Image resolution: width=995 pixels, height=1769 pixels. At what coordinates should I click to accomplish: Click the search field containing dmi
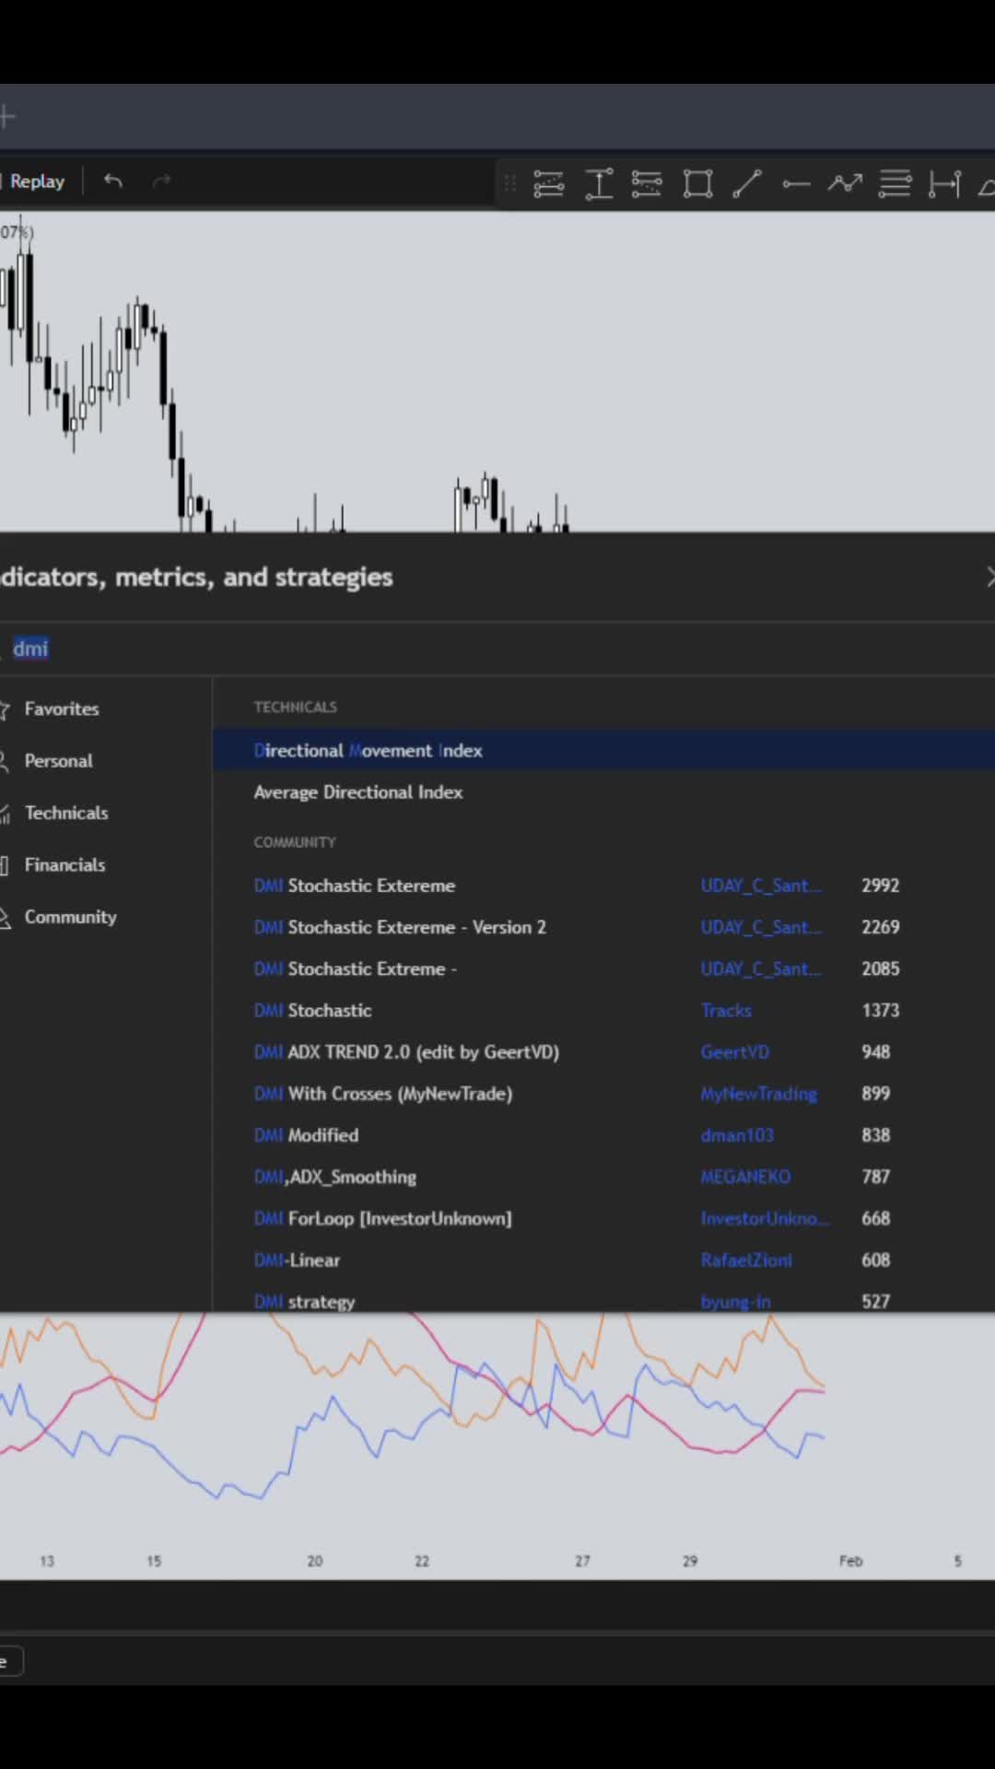(x=497, y=649)
